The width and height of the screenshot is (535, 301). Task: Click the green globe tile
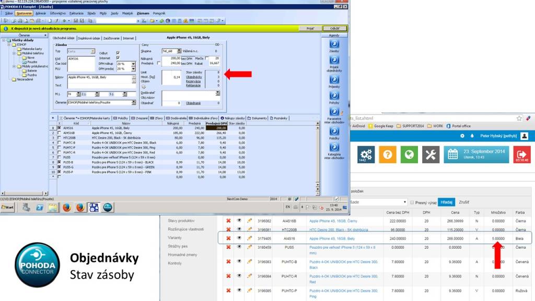click(x=409, y=154)
